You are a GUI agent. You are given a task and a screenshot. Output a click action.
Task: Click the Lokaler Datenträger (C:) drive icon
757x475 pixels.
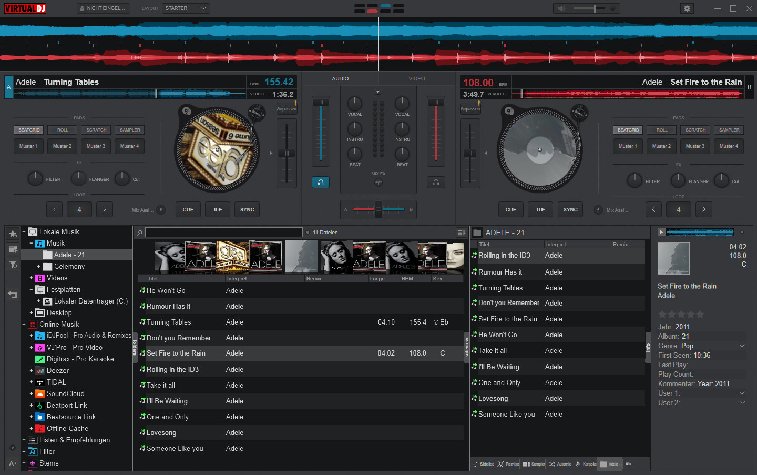coord(47,301)
